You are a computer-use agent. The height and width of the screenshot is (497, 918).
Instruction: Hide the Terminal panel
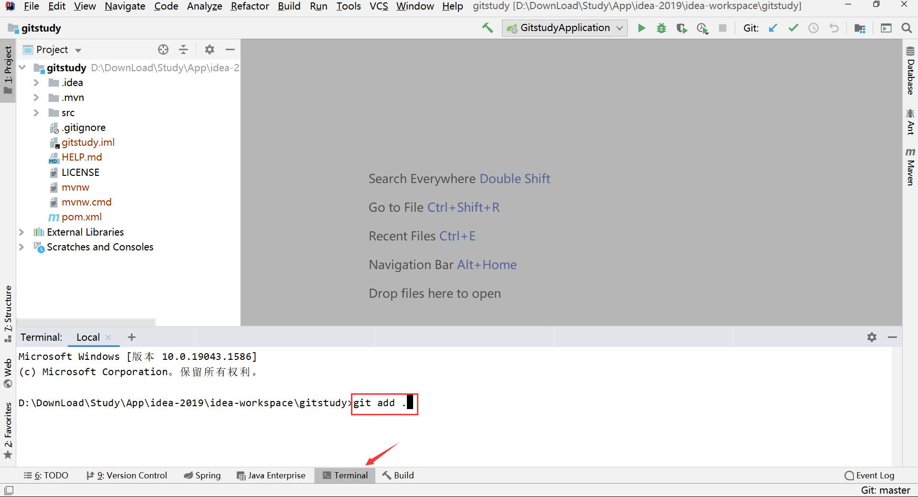(x=892, y=337)
